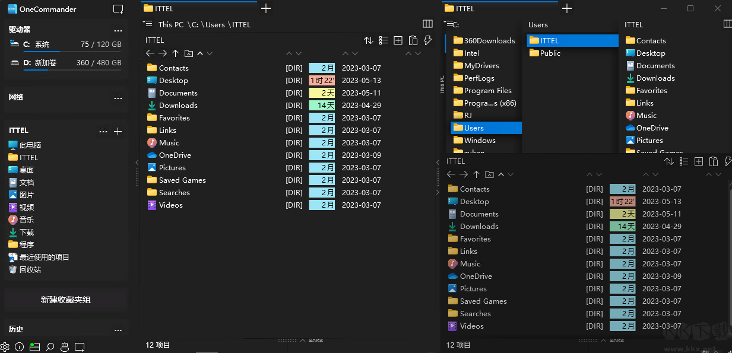Click the search magnifier icon in bottom bar
The height and width of the screenshot is (353, 732).
(50, 346)
